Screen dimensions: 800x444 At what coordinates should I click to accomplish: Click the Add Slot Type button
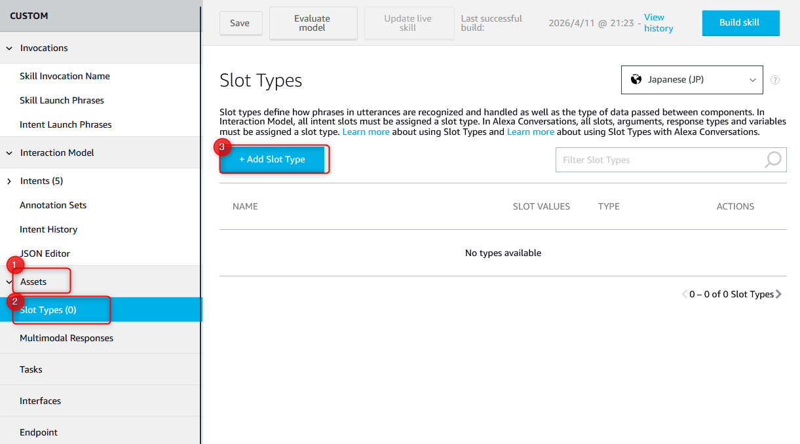click(272, 160)
